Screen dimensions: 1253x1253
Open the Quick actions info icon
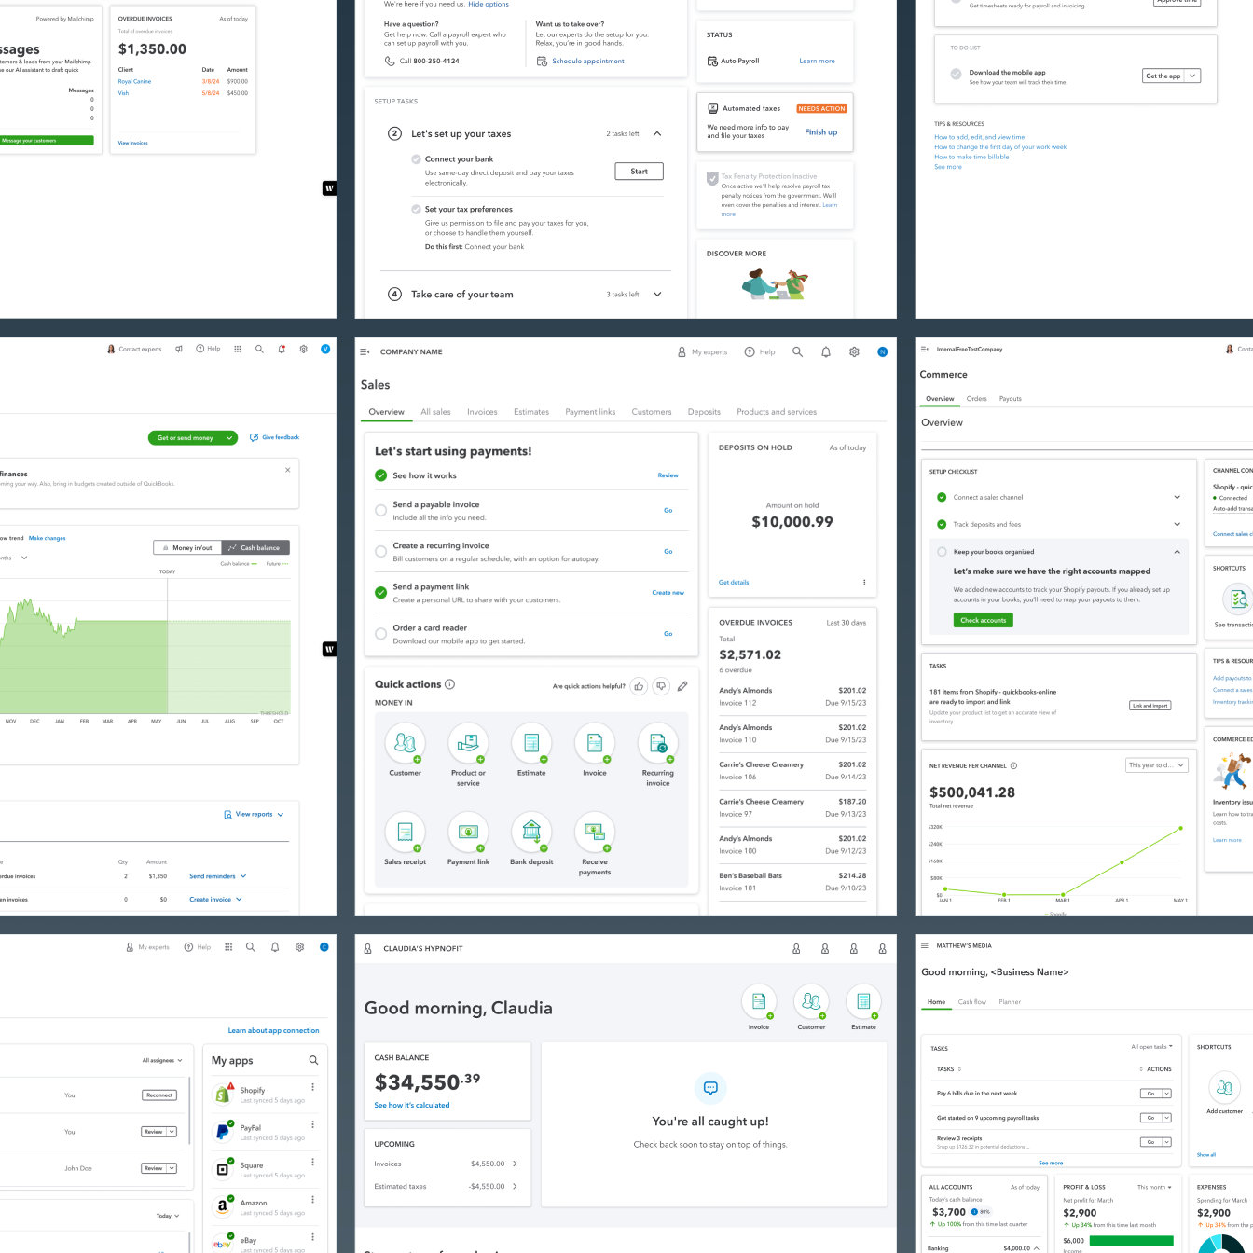[x=449, y=683]
